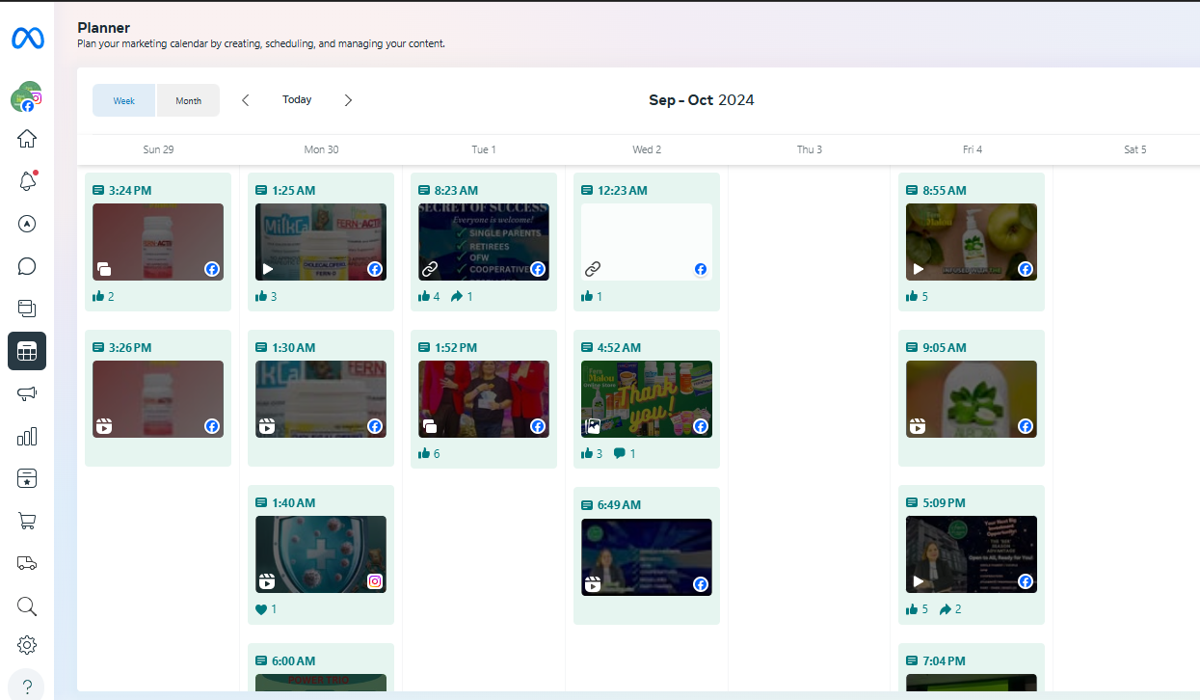The height and width of the screenshot is (700, 1200).
Task: Open the Notifications bell icon
Action: (27, 181)
